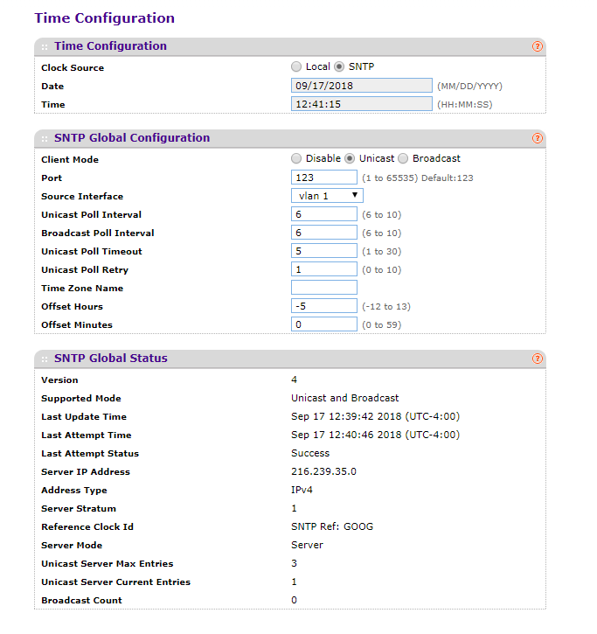Click the Port number field
This screenshot has width=597, height=634.
(x=323, y=178)
